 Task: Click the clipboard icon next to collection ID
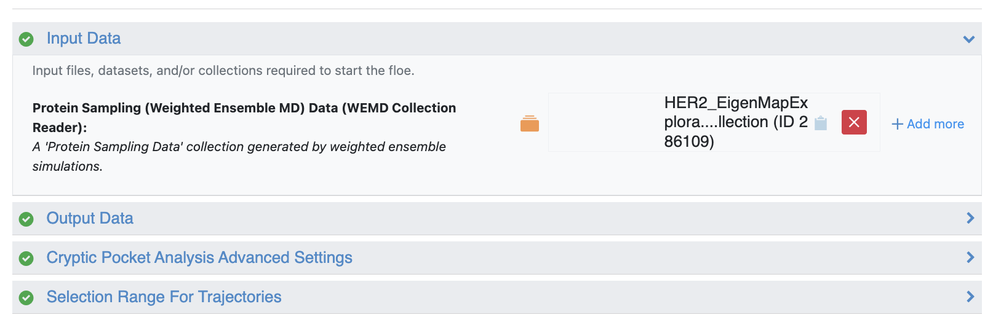point(821,123)
